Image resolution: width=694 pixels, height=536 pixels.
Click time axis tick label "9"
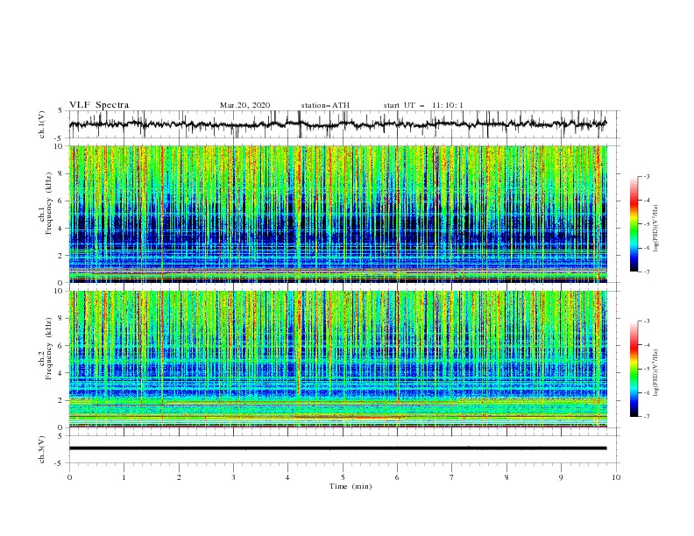pos(561,477)
